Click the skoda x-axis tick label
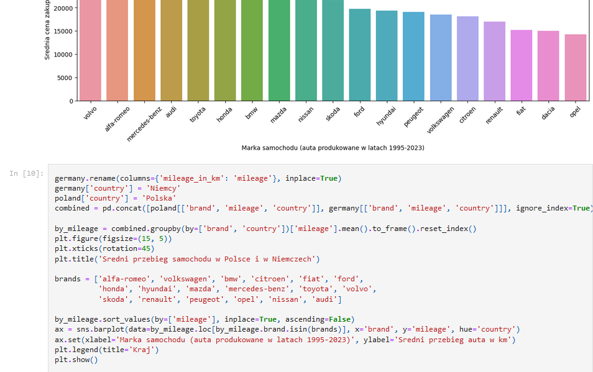593x372 pixels. coord(333,114)
